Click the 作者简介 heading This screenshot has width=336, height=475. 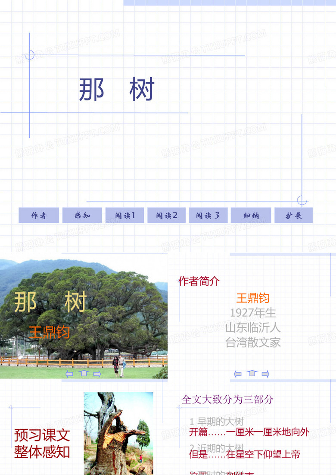[199, 281]
